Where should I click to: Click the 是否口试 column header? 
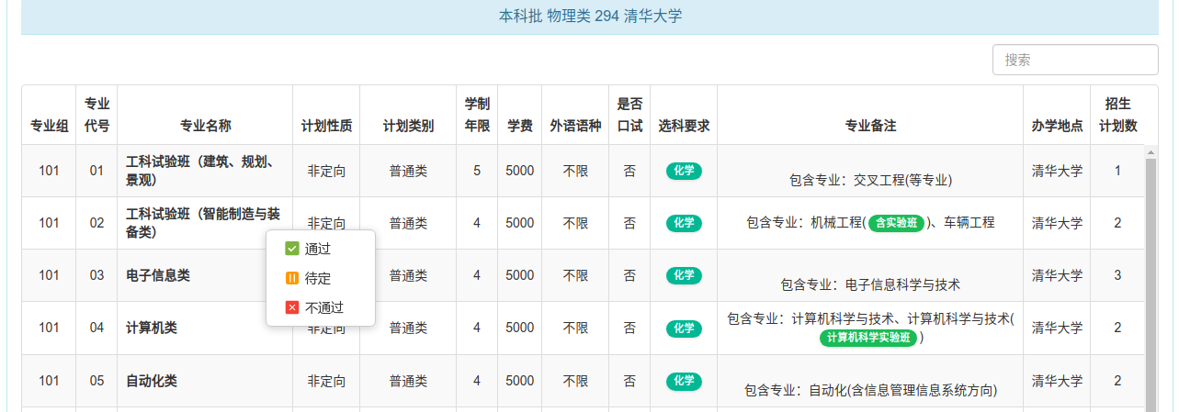[629, 115]
